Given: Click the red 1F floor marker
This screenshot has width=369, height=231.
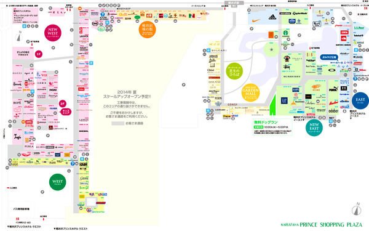Looking at the screenshot, I should click(x=39, y=54).
